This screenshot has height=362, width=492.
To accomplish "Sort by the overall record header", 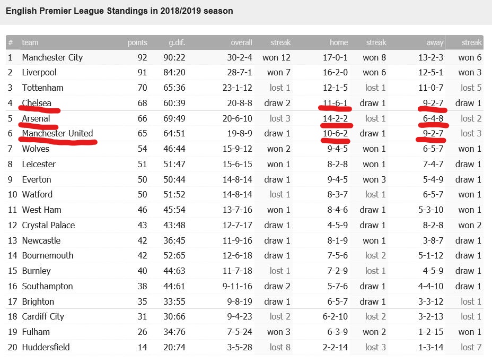I will [241, 42].
